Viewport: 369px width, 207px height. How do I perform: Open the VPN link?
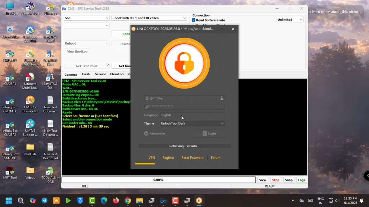click(152, 158)
